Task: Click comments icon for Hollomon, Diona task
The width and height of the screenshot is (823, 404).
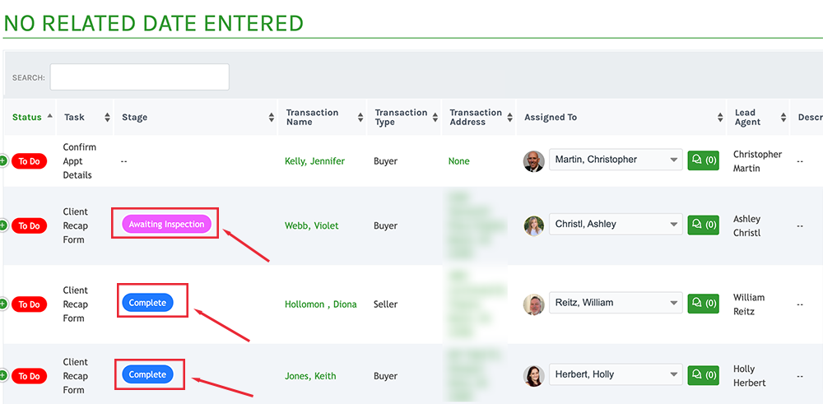Action: [x=704, y=304]
